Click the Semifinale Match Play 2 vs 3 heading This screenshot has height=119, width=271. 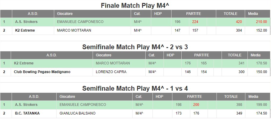coord(135,47)
